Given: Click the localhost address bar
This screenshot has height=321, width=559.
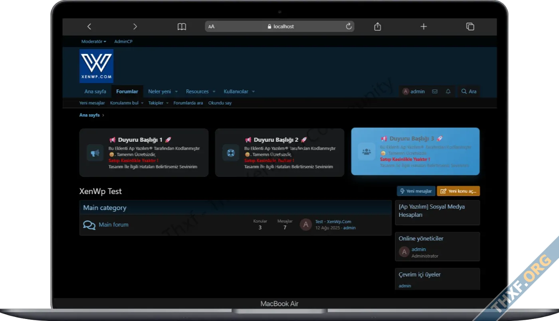Looking at the screenshot, I should [279, 26].
